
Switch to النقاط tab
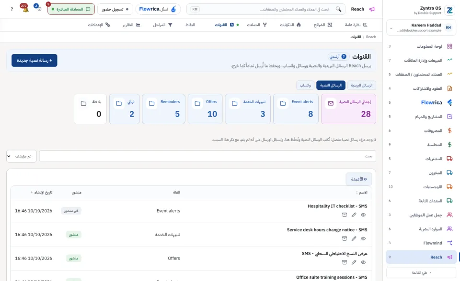pos(190,25)
